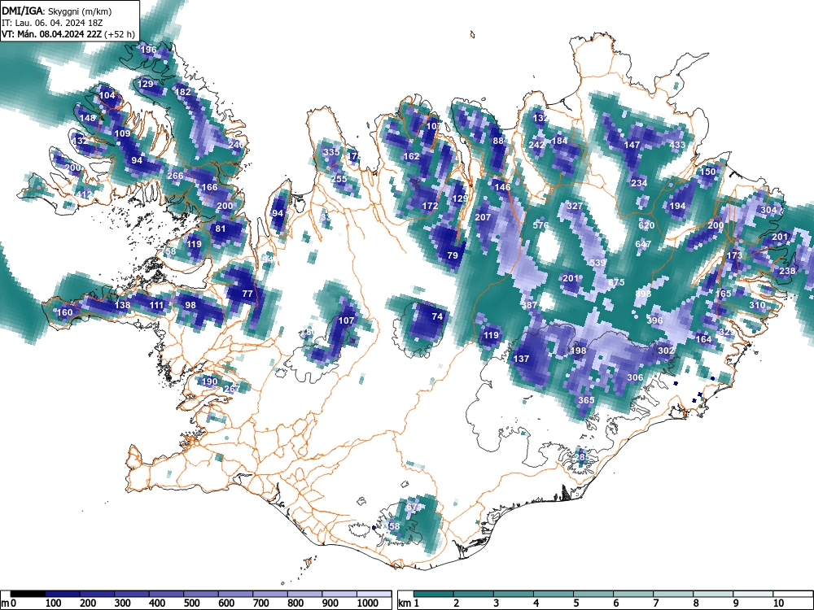The image size is (814, 610).
Task: Click visibility value 147 on the map
Action: click(x=632, y=145)
